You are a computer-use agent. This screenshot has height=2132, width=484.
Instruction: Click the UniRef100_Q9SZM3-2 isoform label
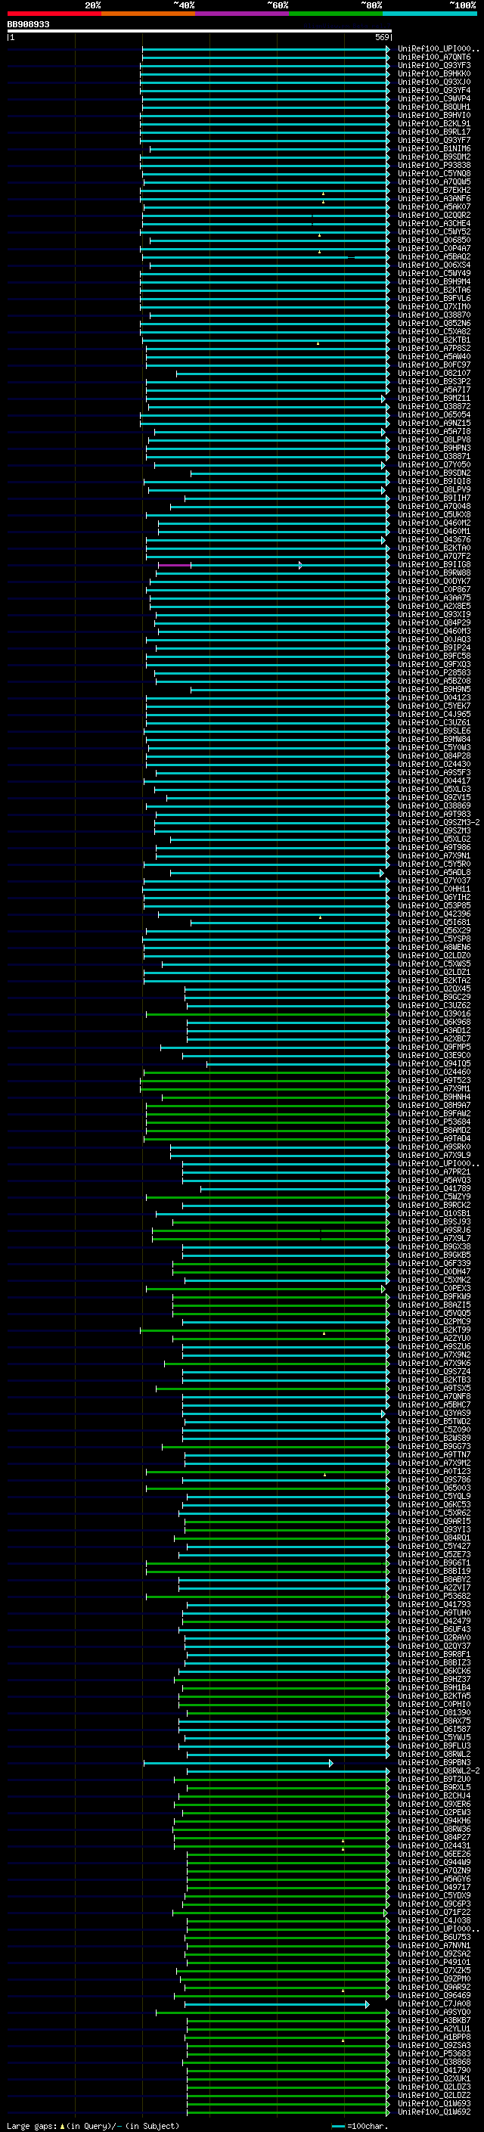(439, 823)
